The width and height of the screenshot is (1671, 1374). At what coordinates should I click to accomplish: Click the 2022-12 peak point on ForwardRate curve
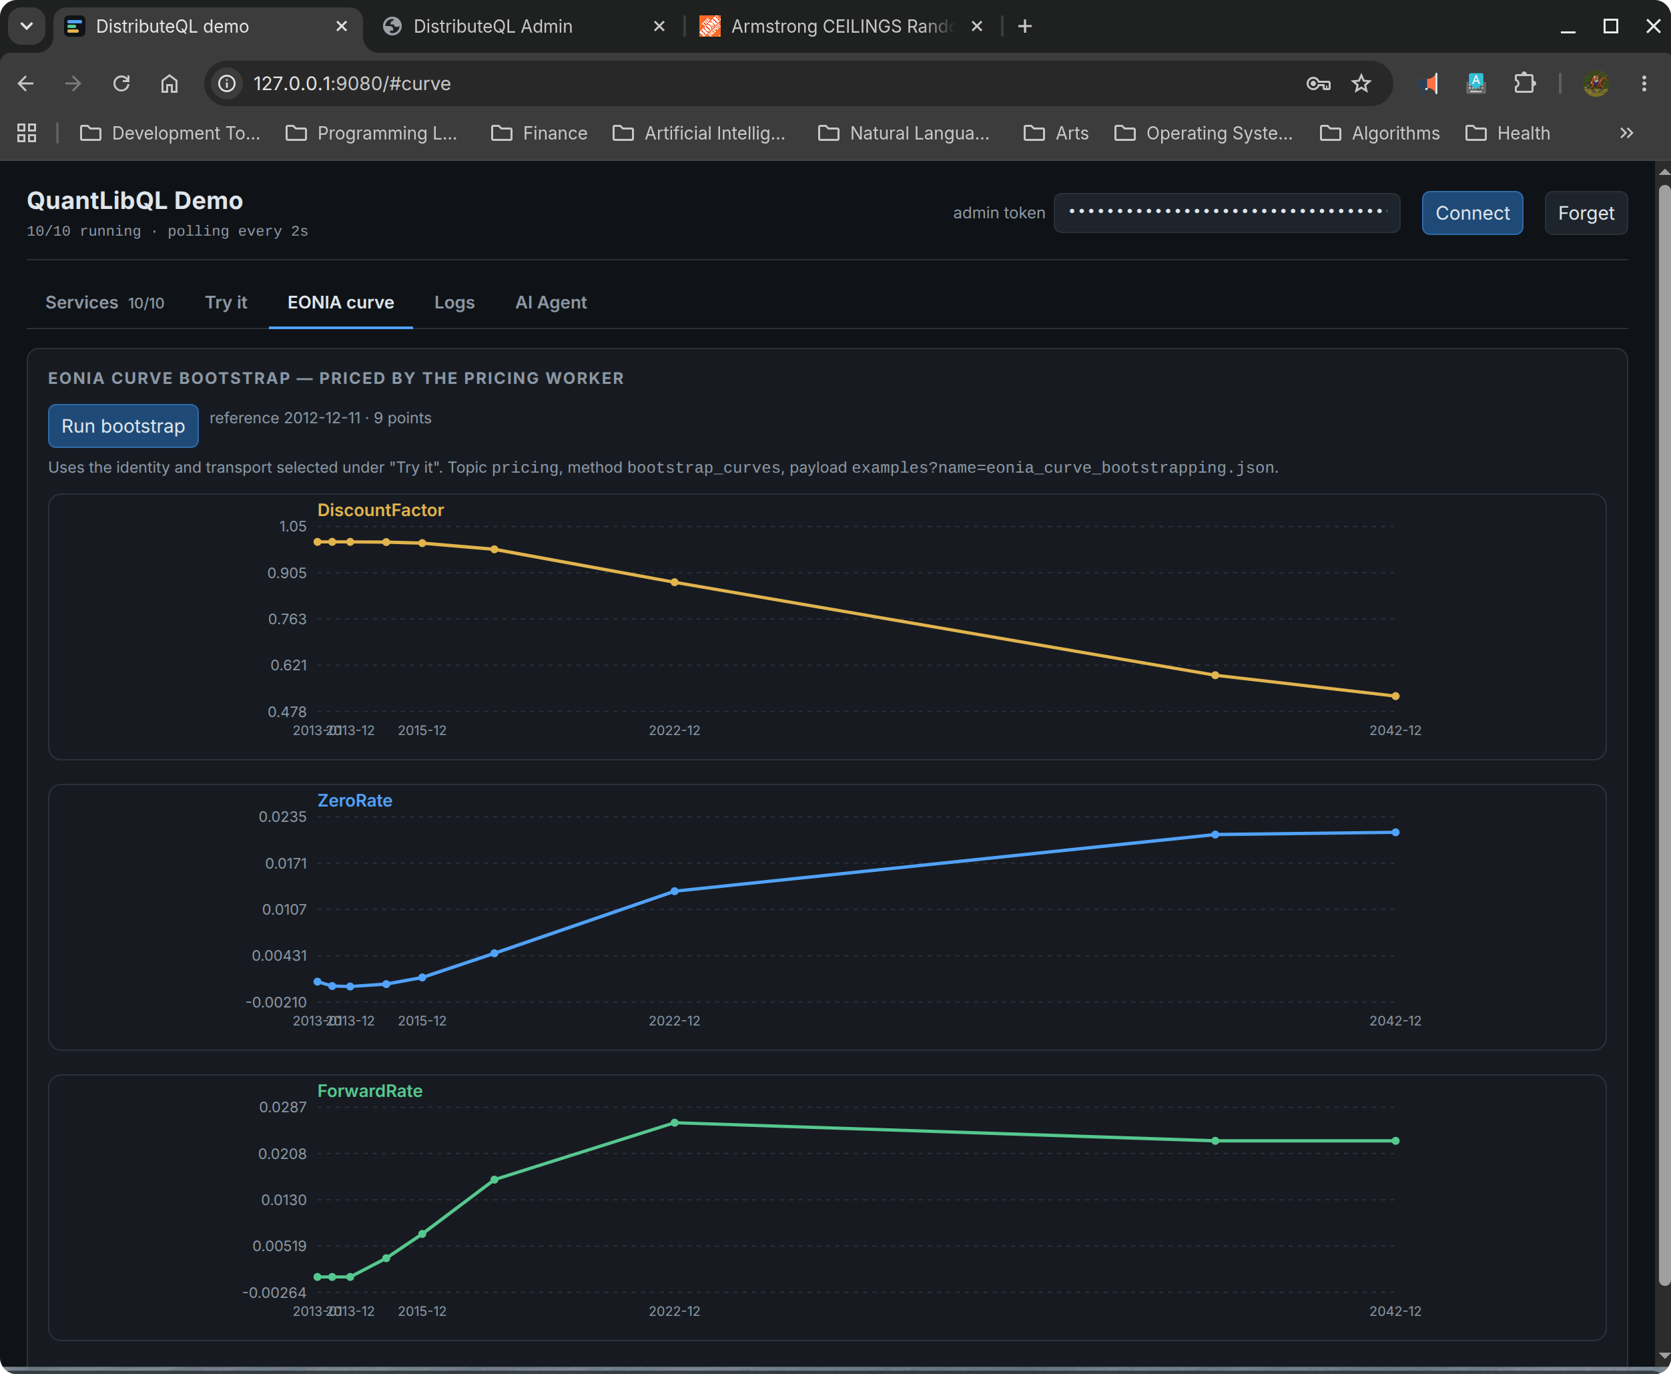tap(675, 1123)
